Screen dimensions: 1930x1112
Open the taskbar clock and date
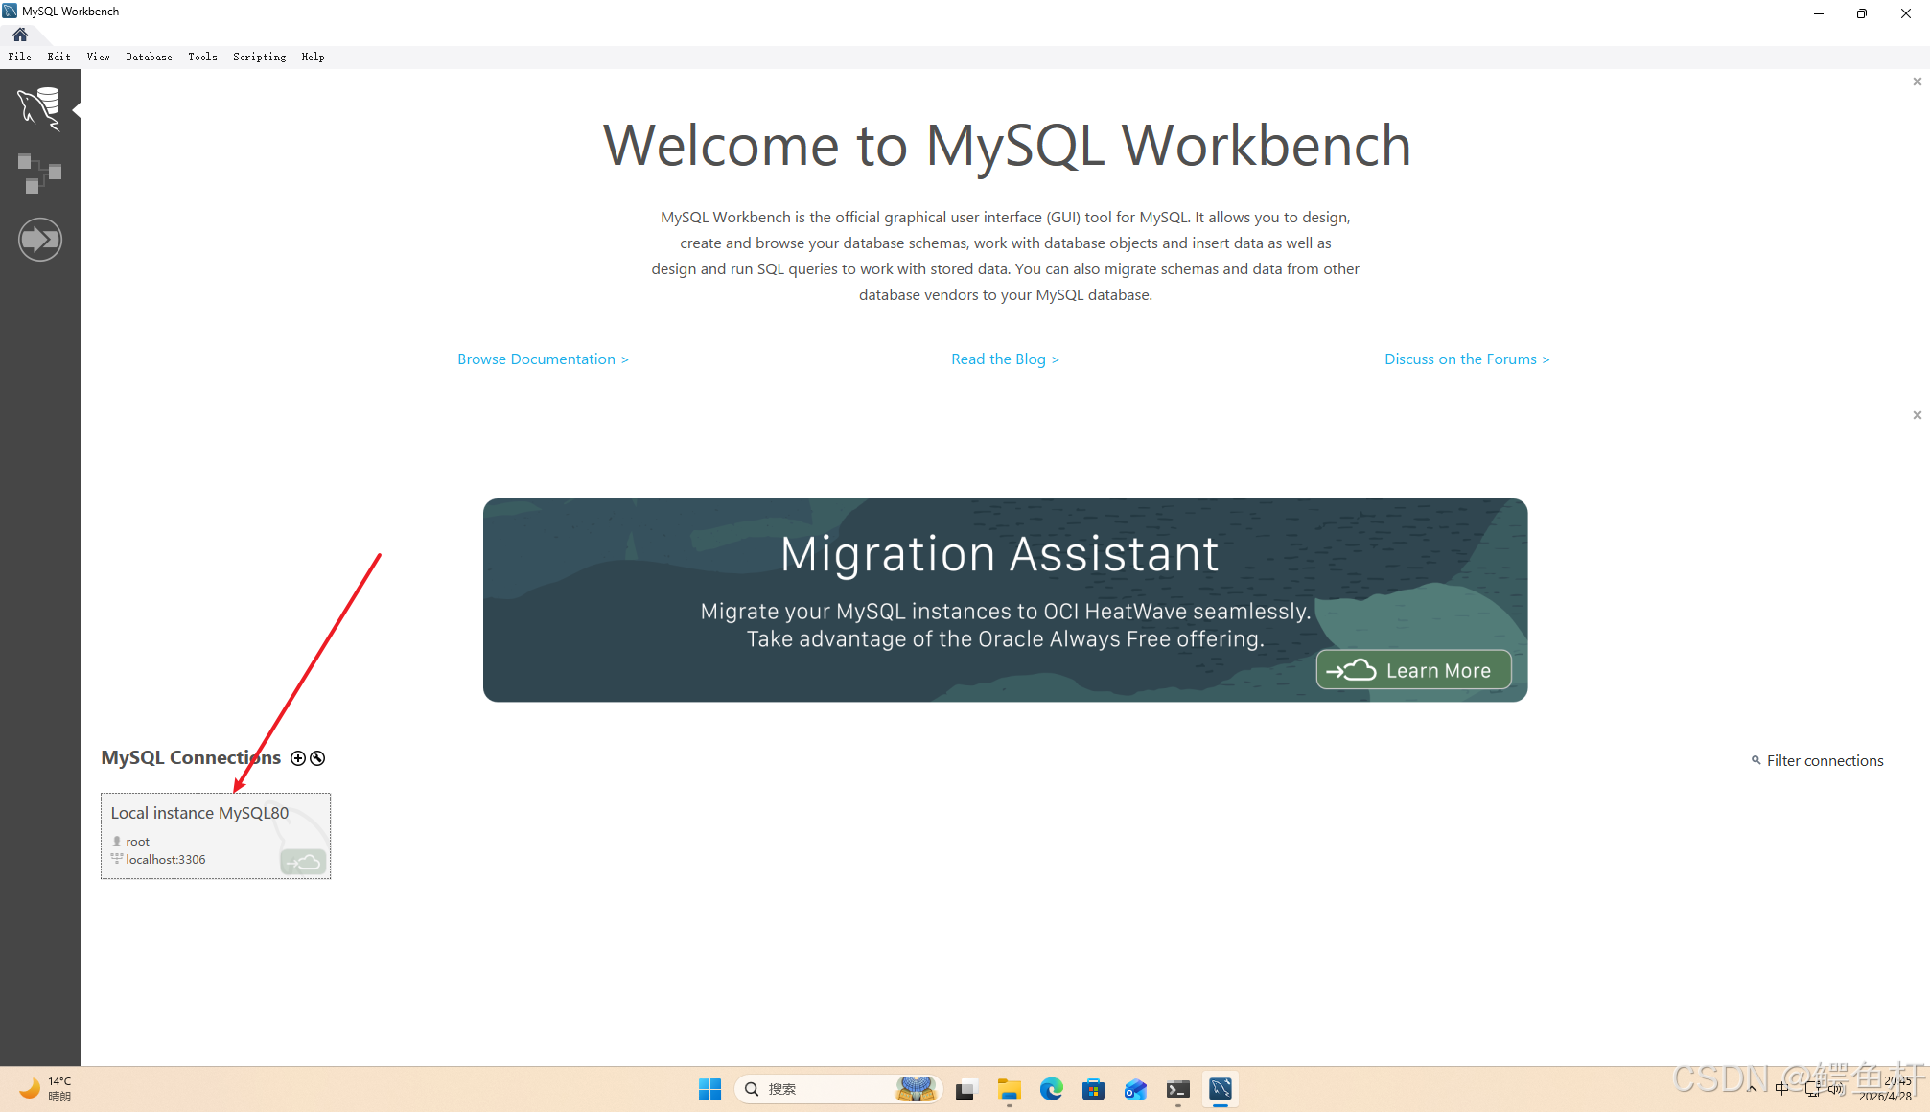(x=1886, y=1089)
